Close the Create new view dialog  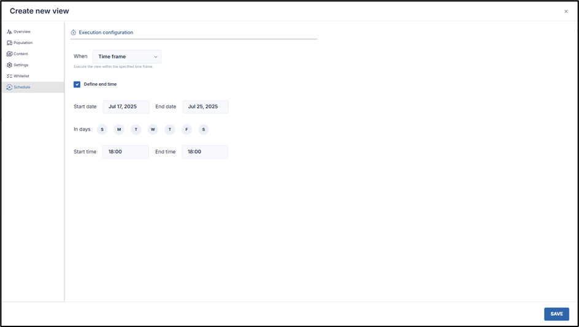click(x=566, y=12)
